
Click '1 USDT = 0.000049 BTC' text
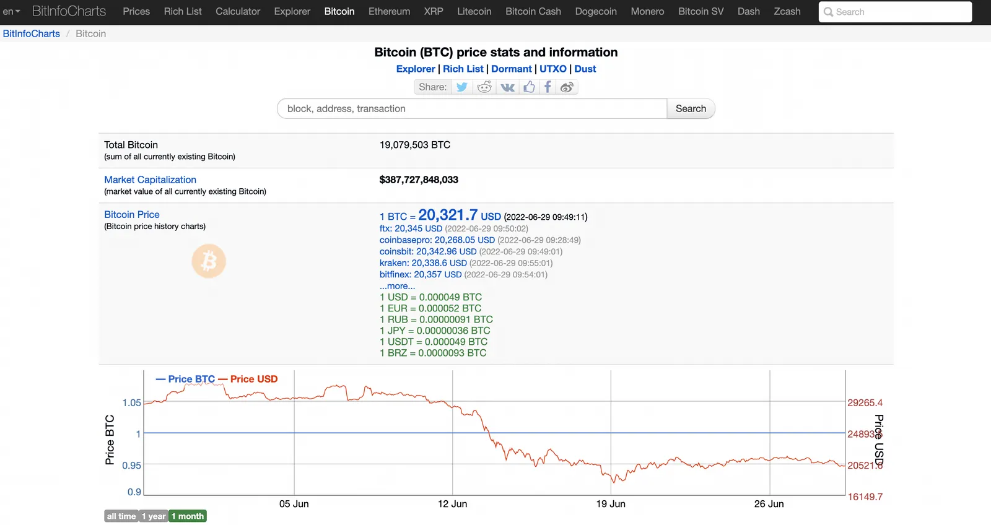click(x=434, y=342)
